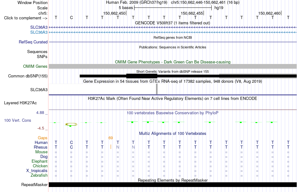Viewport: 297px width, 192px height.
Task: Click the 'Click to complement -->' label
Action: click(x=26, y=18)
